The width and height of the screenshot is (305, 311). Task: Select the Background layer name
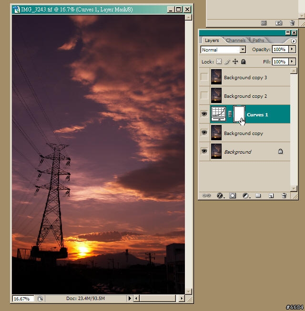[237, 152]
